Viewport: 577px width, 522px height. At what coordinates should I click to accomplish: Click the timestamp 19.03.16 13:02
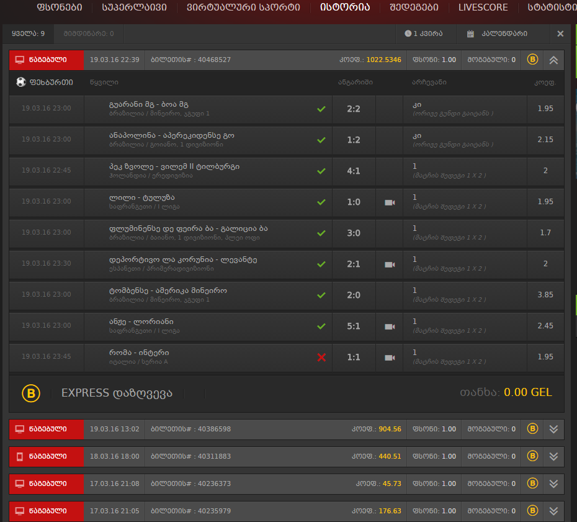click(114, 430)
